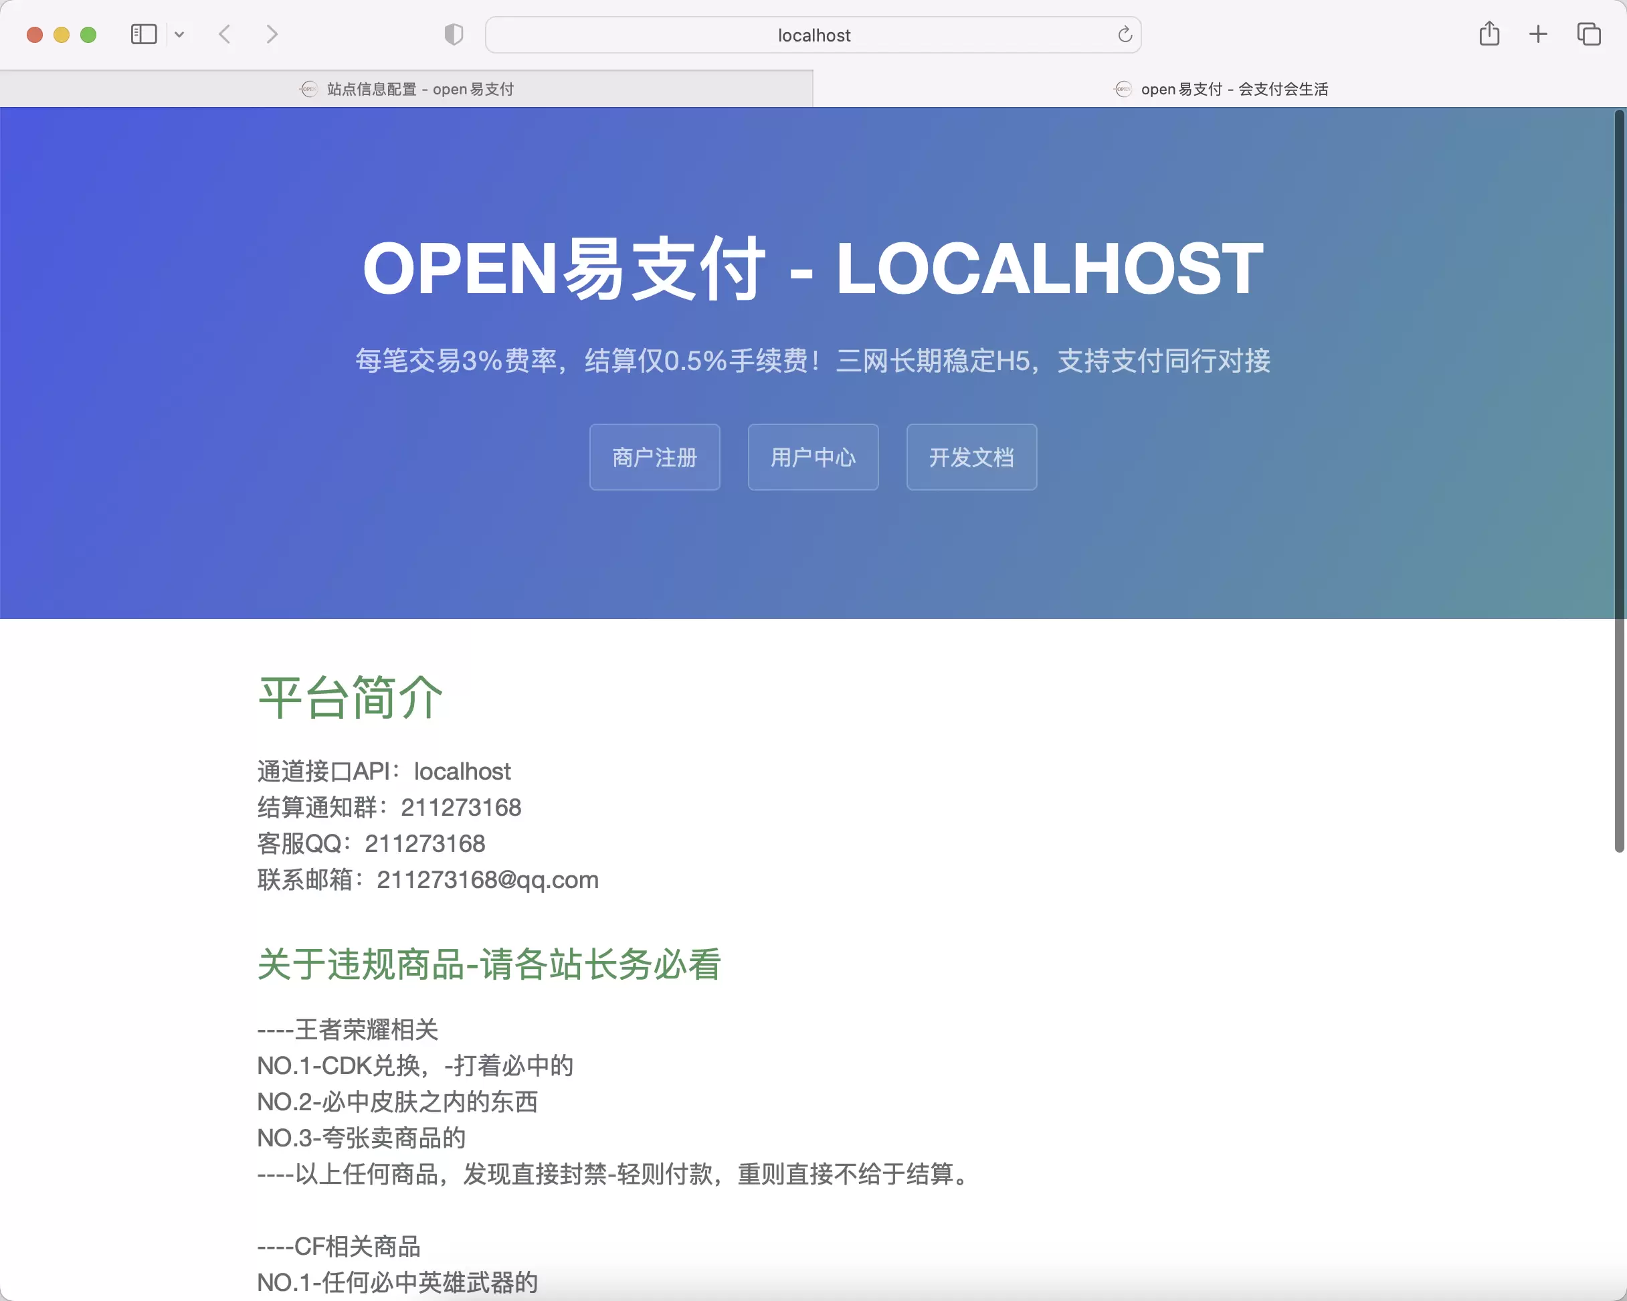The height and width of the screenshot is (1301, 1627).
Task: Open the Share menu icon
Action: 1489,34
